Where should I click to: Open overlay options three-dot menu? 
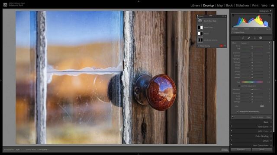pyautogui.click(x=225, y=46)
